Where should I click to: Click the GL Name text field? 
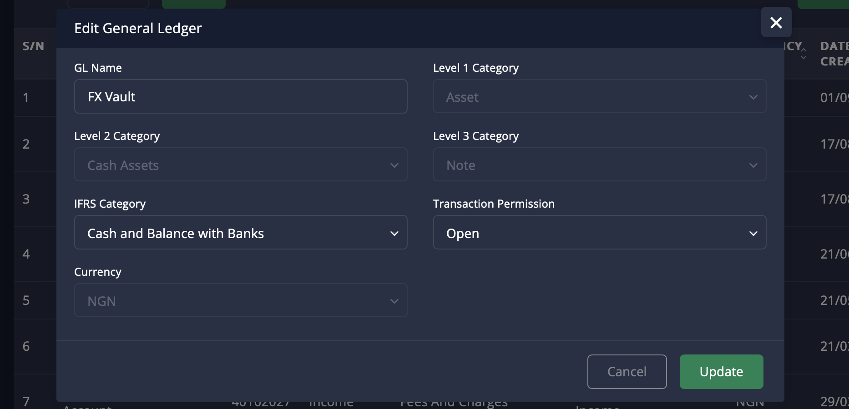pyautogui.click(x=240, y=96)
